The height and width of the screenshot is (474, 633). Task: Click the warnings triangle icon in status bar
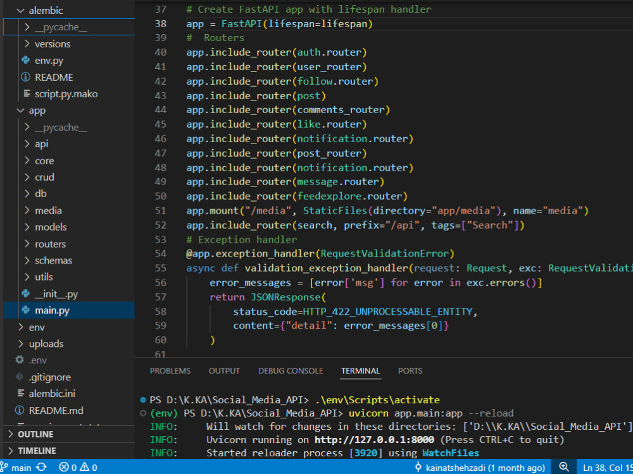[84, 467]
